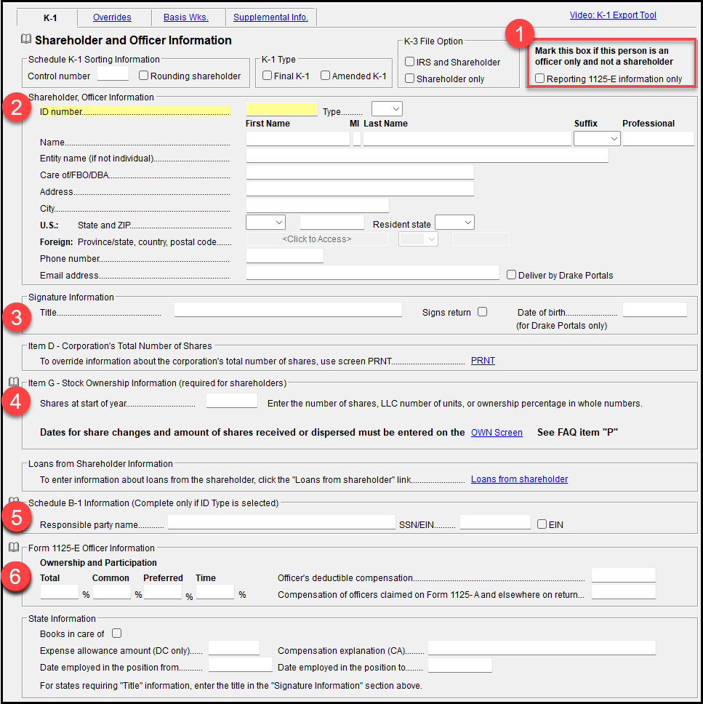Enable Deliver by Drake Portals
The width and height of the screenshot is (703, 704).
(511, 274)
